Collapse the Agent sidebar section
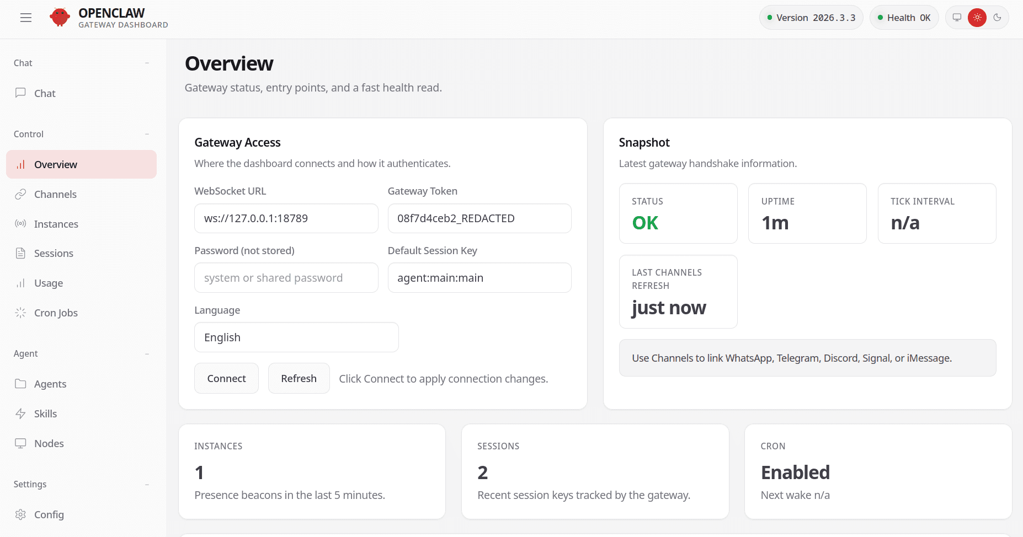Screen dimensions: 1023x537 coord(147,353)
